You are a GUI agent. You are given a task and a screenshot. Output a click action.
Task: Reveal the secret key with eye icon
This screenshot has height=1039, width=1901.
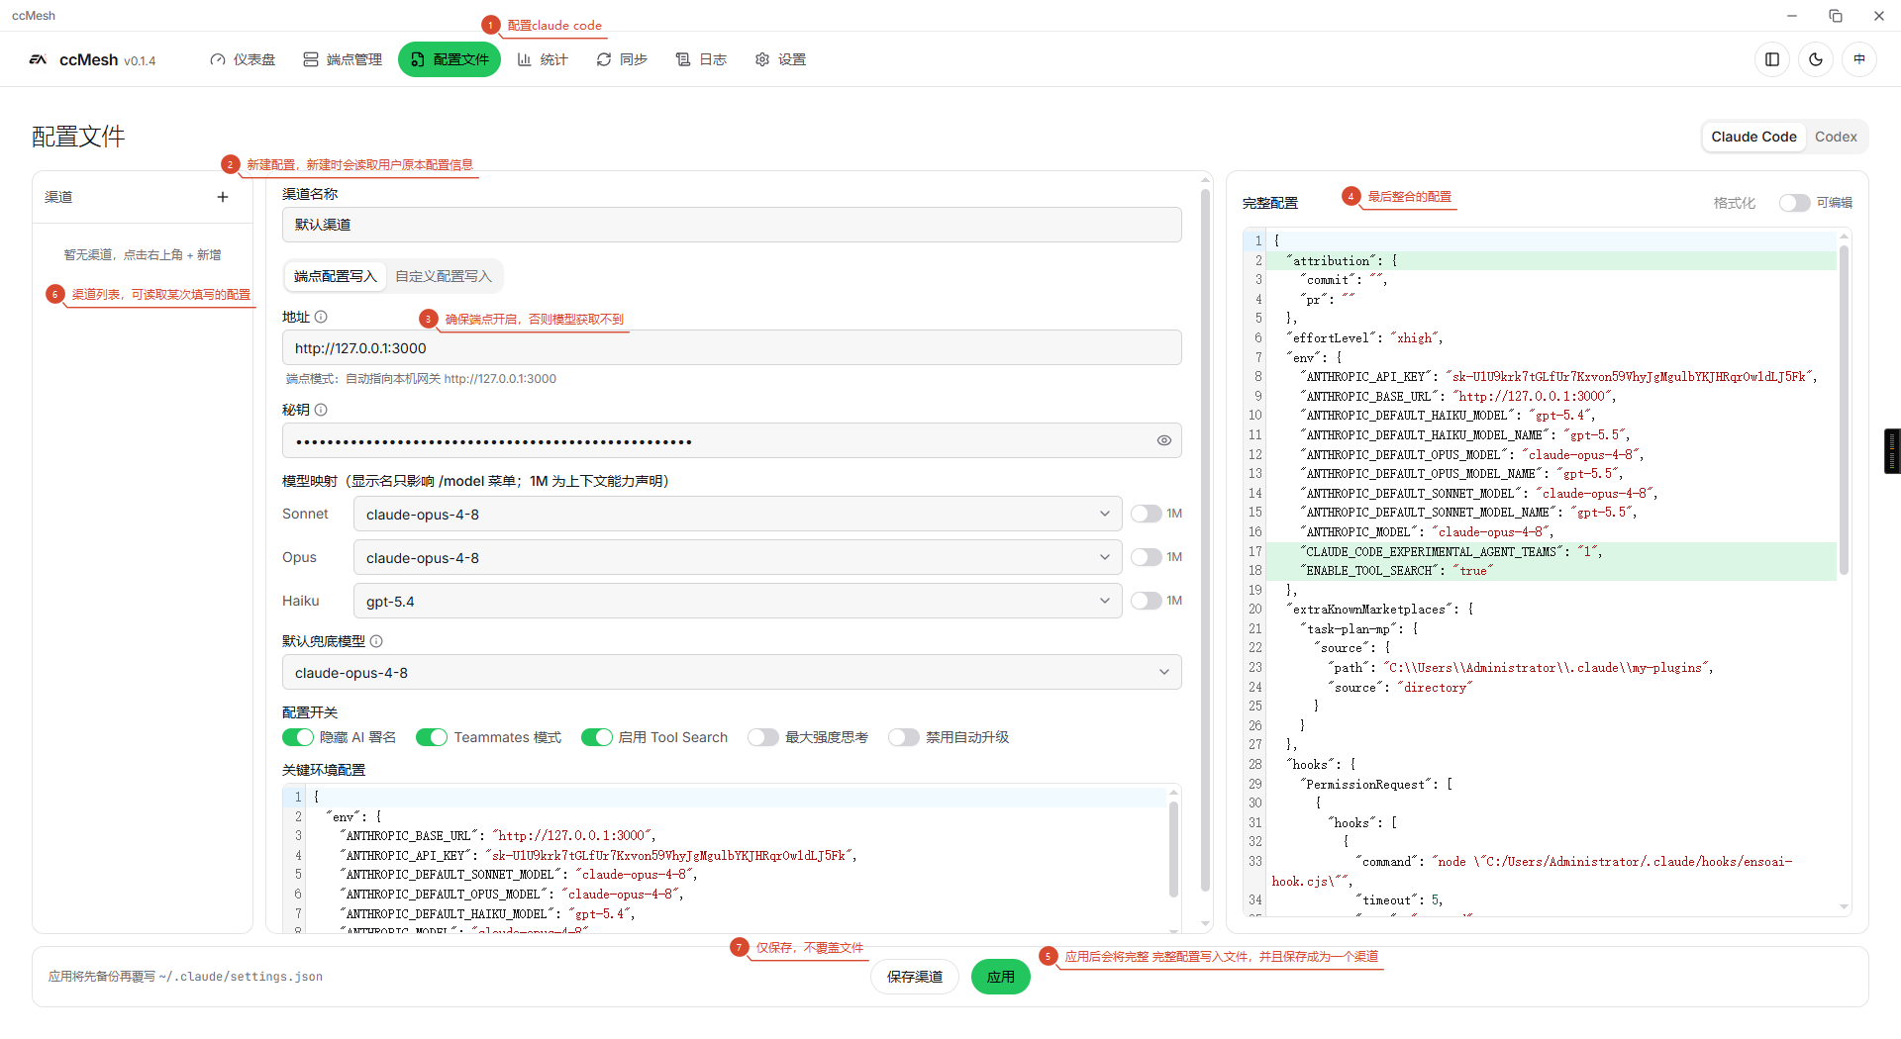[1164, 440]
